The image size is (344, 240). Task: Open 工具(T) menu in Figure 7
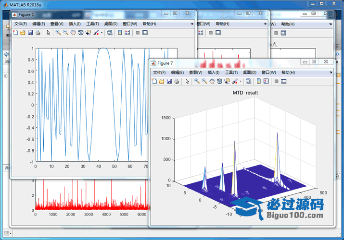231,72
